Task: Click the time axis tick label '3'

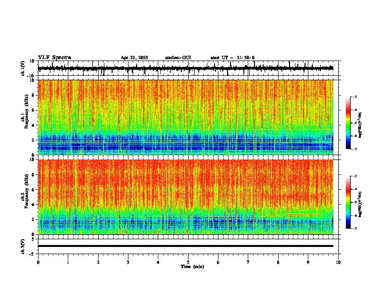Action: 128,262
